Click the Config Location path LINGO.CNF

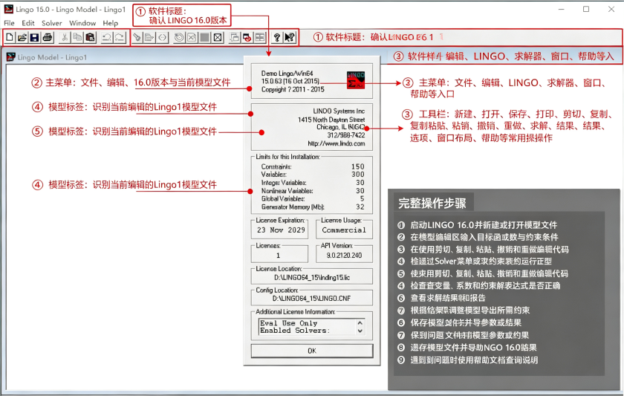(311, 299)
